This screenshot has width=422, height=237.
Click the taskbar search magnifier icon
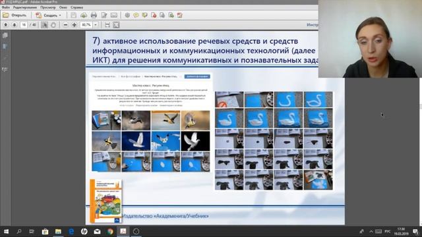[19, 231]
